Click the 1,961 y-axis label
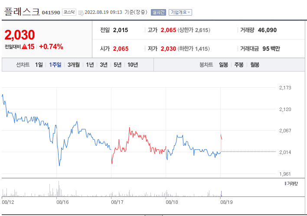Screen dimensions: 307x216 click(x=285, y=174)
